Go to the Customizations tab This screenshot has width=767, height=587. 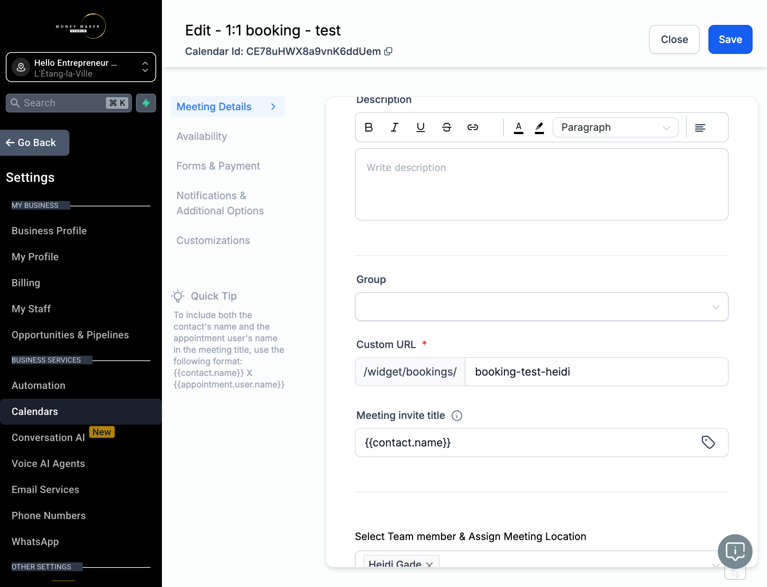click(x=213, y=240)
